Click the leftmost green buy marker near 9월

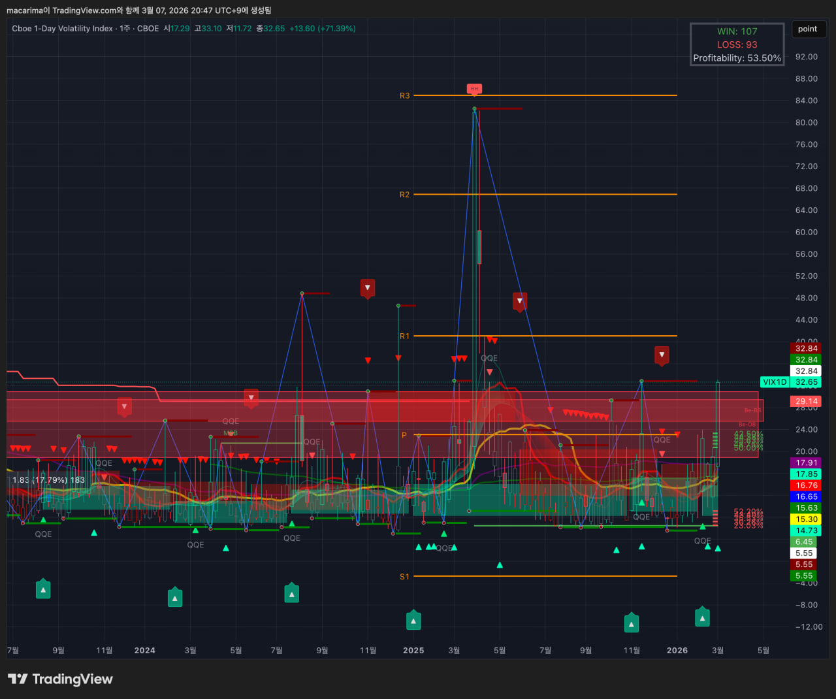tap(43, 590)
